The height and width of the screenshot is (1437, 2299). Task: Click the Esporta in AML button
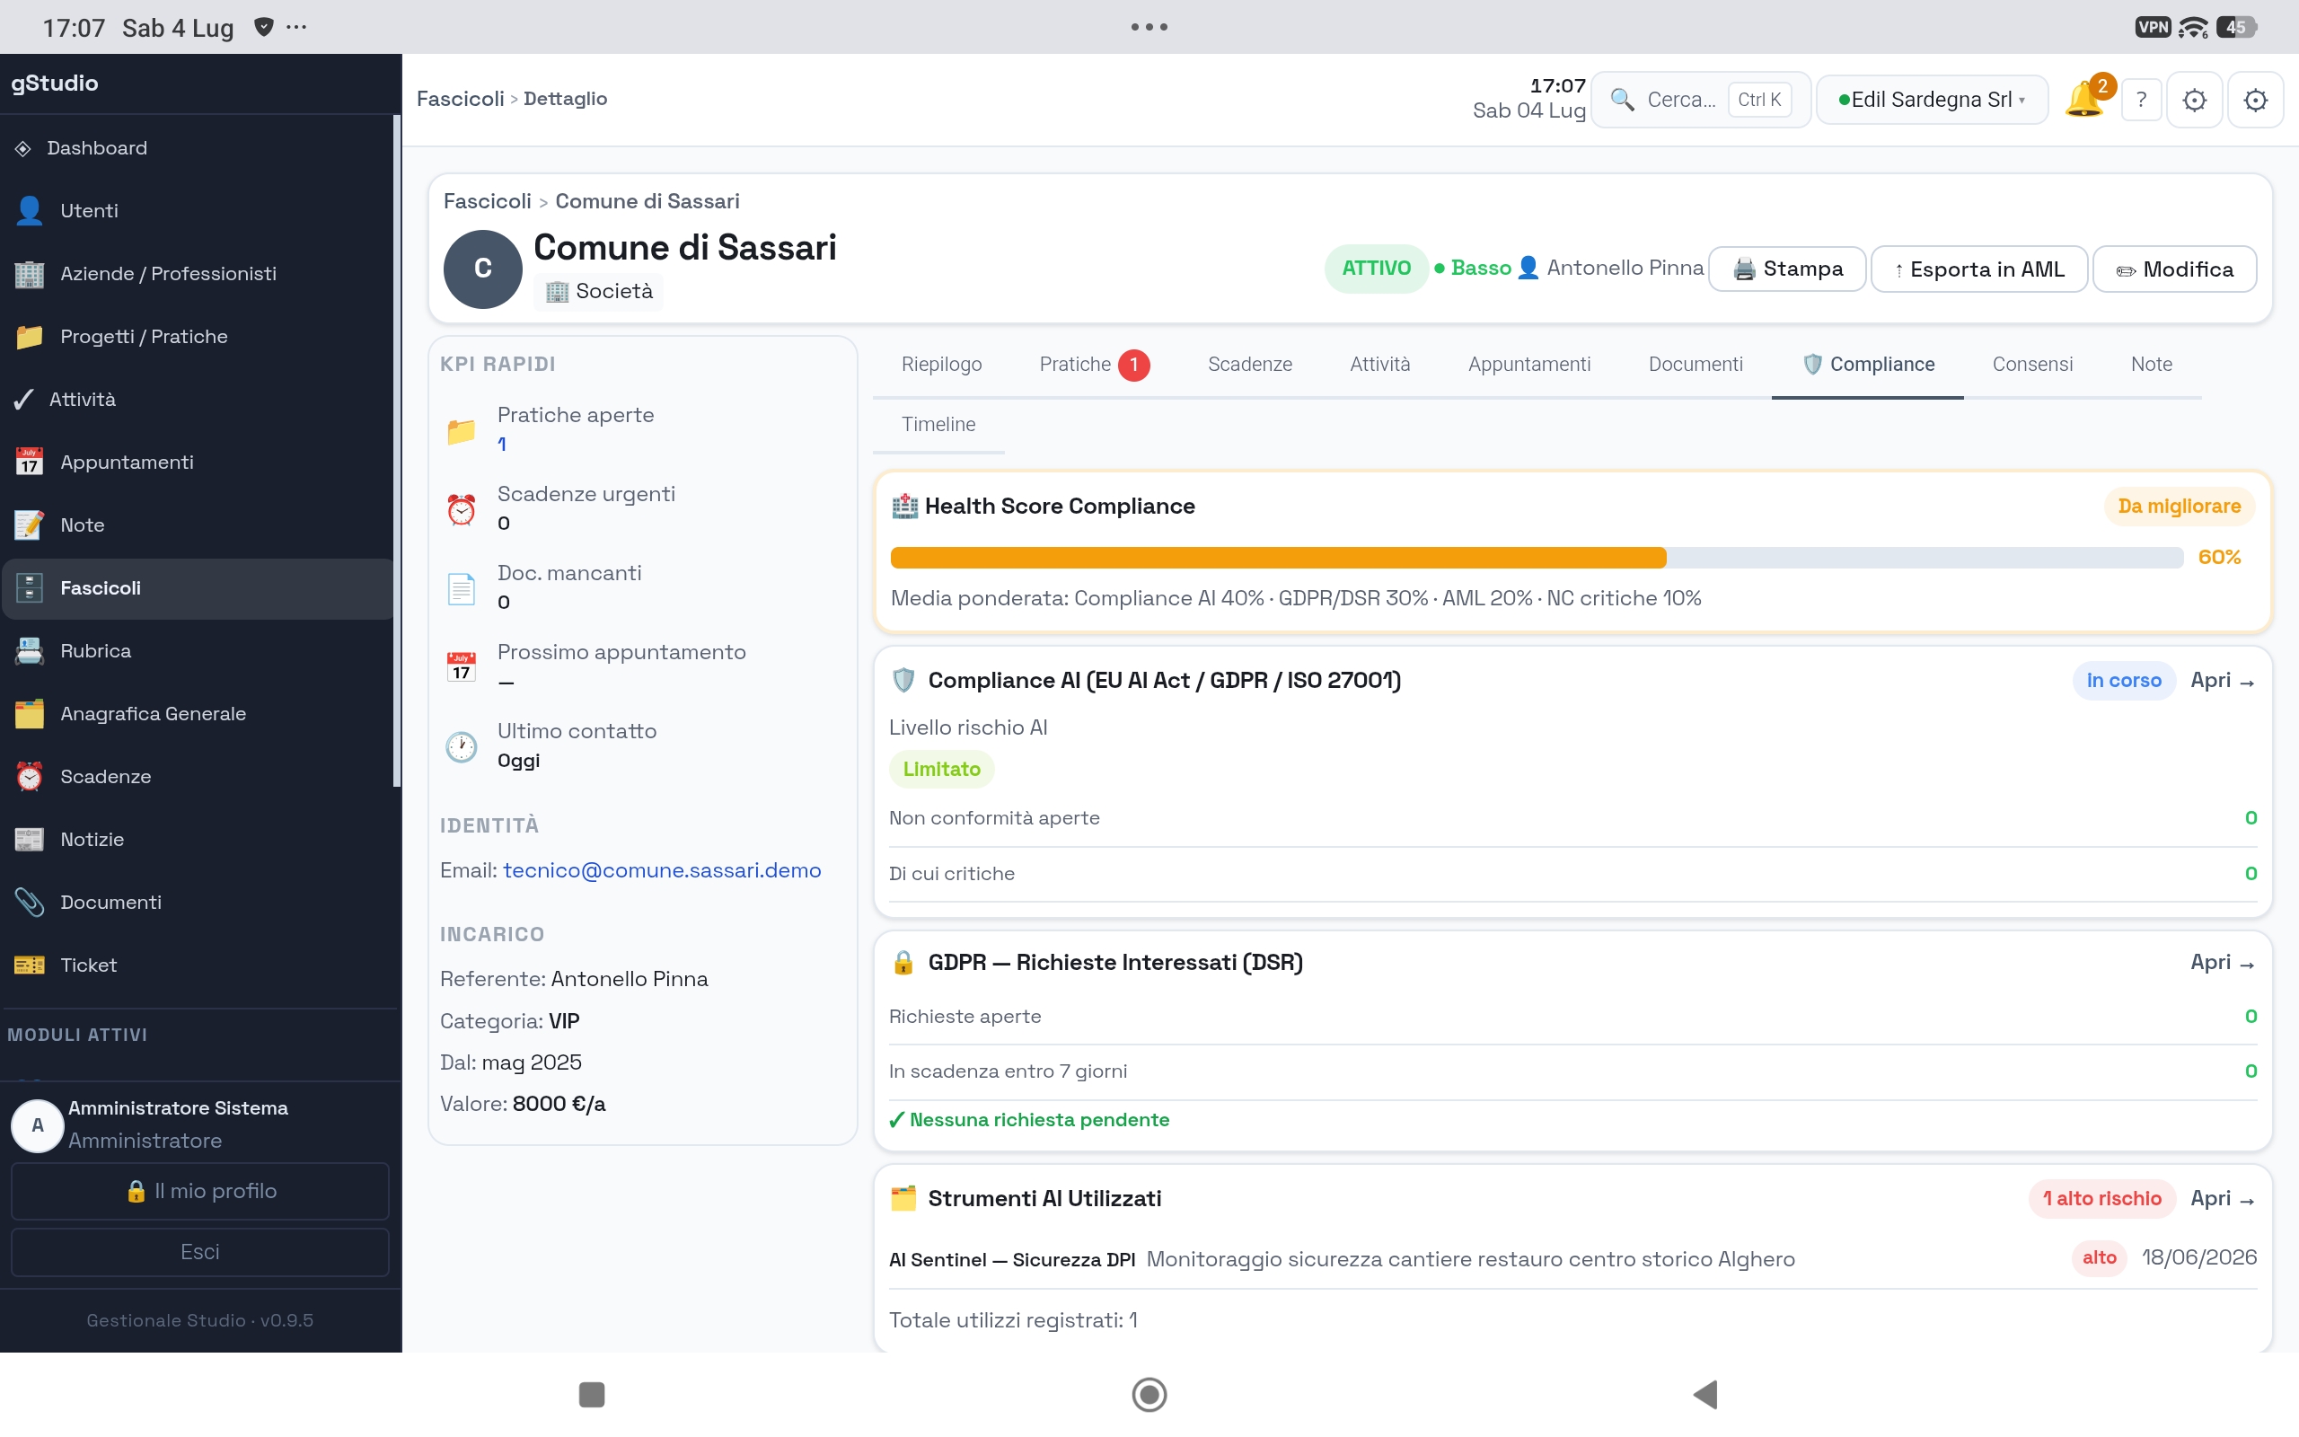(1979, 269)
